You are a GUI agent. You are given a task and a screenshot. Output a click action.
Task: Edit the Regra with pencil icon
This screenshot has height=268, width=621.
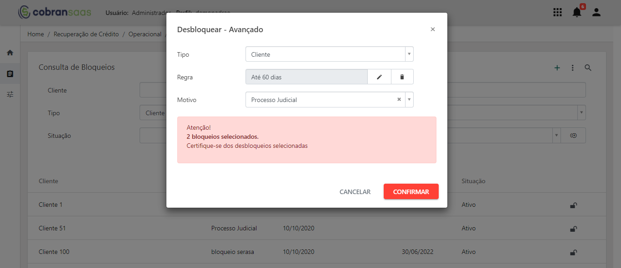pos(379,77)
